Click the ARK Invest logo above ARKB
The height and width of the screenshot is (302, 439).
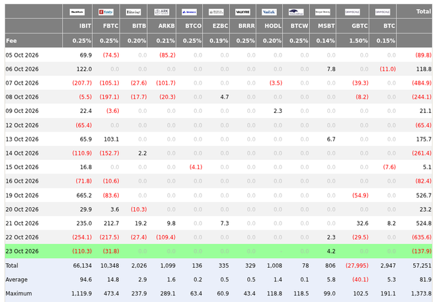point(161,12)
